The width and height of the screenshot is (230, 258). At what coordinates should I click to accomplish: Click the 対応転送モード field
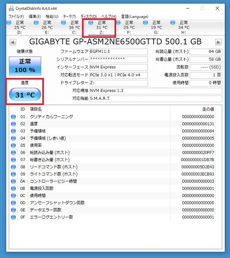(x=119, y=75)
